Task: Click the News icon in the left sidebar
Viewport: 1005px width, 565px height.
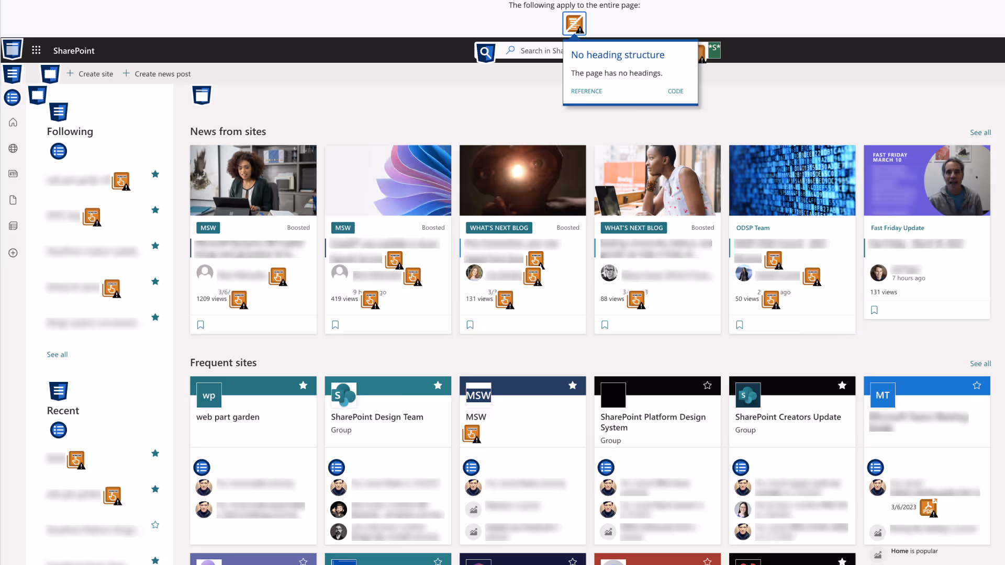Action: click(13, 173)
